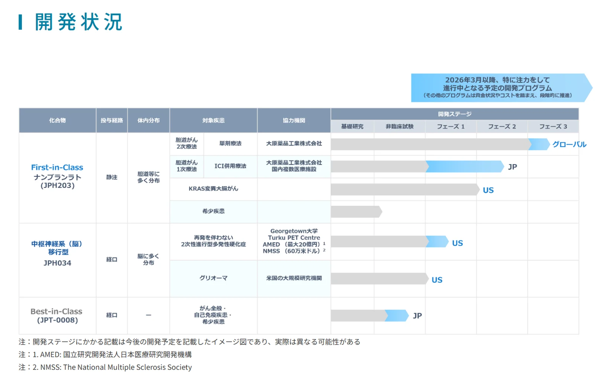The image size is (595, 376).
Task: Click the 経口 cell in the JPT-0008 row
Action: [112, 315]
